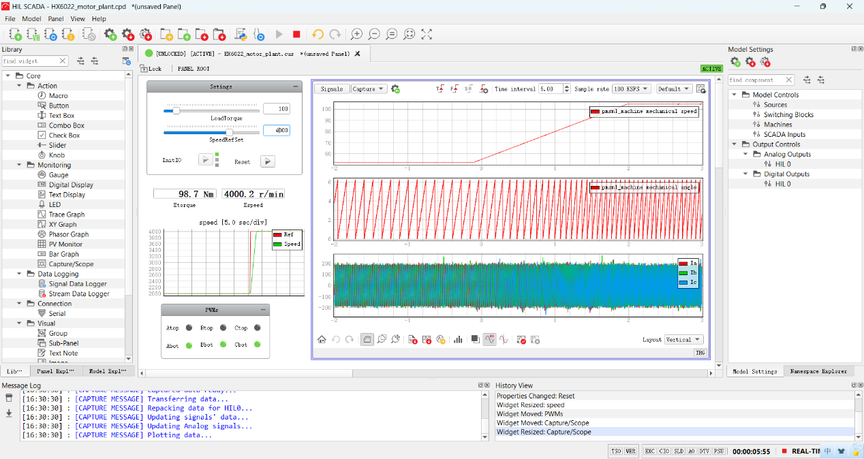Select the pan hand tool in scope
Screen dimensions: 864x459
pyautogui.click(x=367, y=339)
